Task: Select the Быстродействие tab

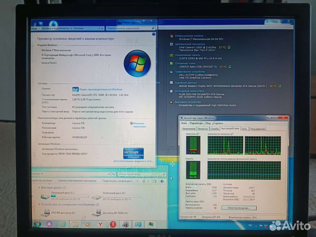Action: click(x=230, y=128)
